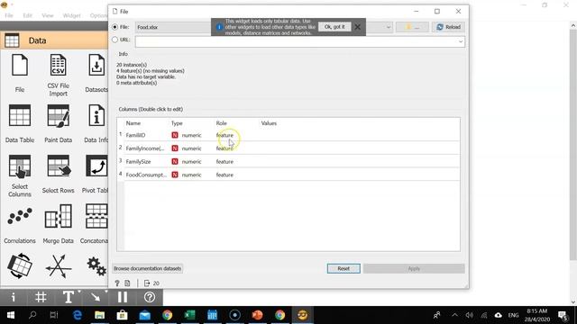Screen dimensions: 577x324
Task: Click the feature role of FoodConsumpt row
Action: click(224, 175)
